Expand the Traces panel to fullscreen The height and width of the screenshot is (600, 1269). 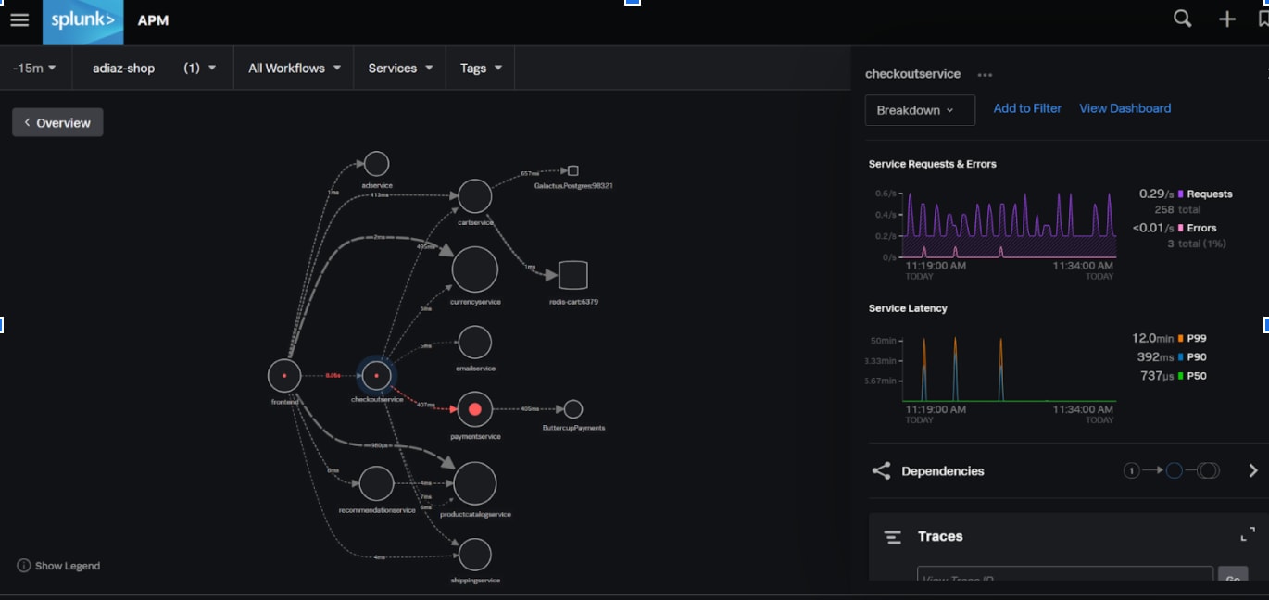coord(1248,534)
